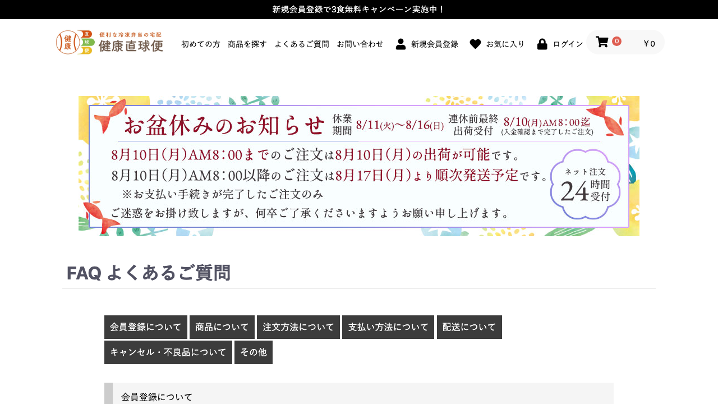Open the お気に入り link
Screen dimensions: 718x404
click(x=505, y=44)
